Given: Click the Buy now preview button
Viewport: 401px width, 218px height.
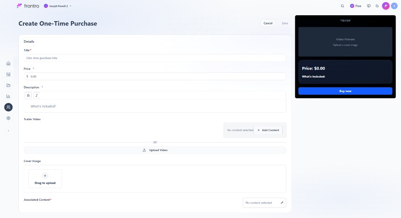Looking at the screenshot, I should [345, 91].
